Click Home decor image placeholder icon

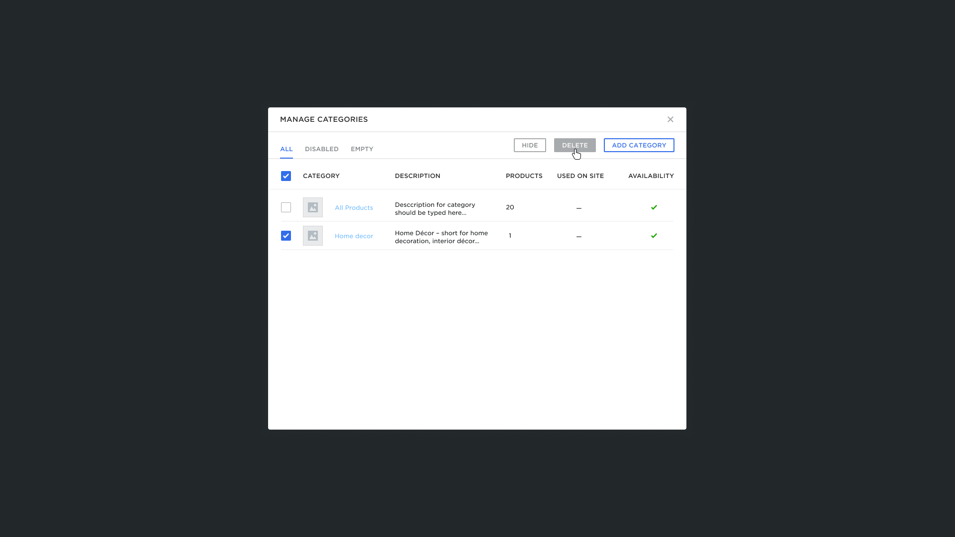pyautogui.click(x=312, y=236)
